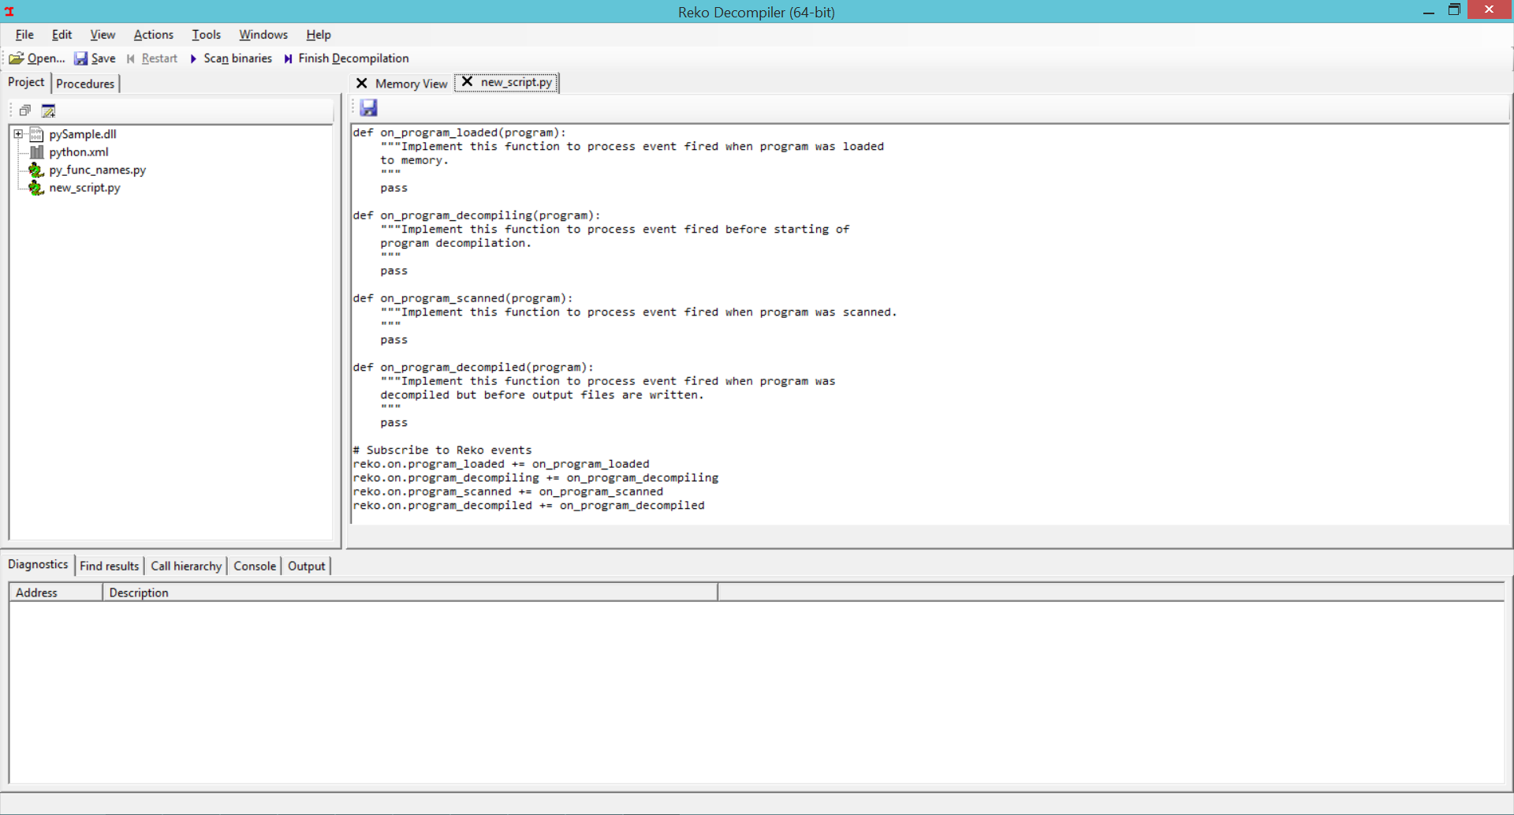1514x815 pixels.
Task: Open the View menu
Action: pyautogui.click(x=103, y=35)
